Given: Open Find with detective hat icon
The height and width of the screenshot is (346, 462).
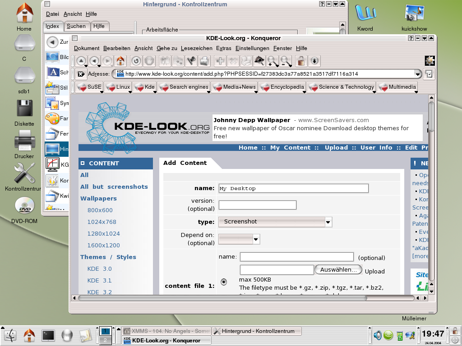Looking at the screenshot, I should [x=259, y=61].
